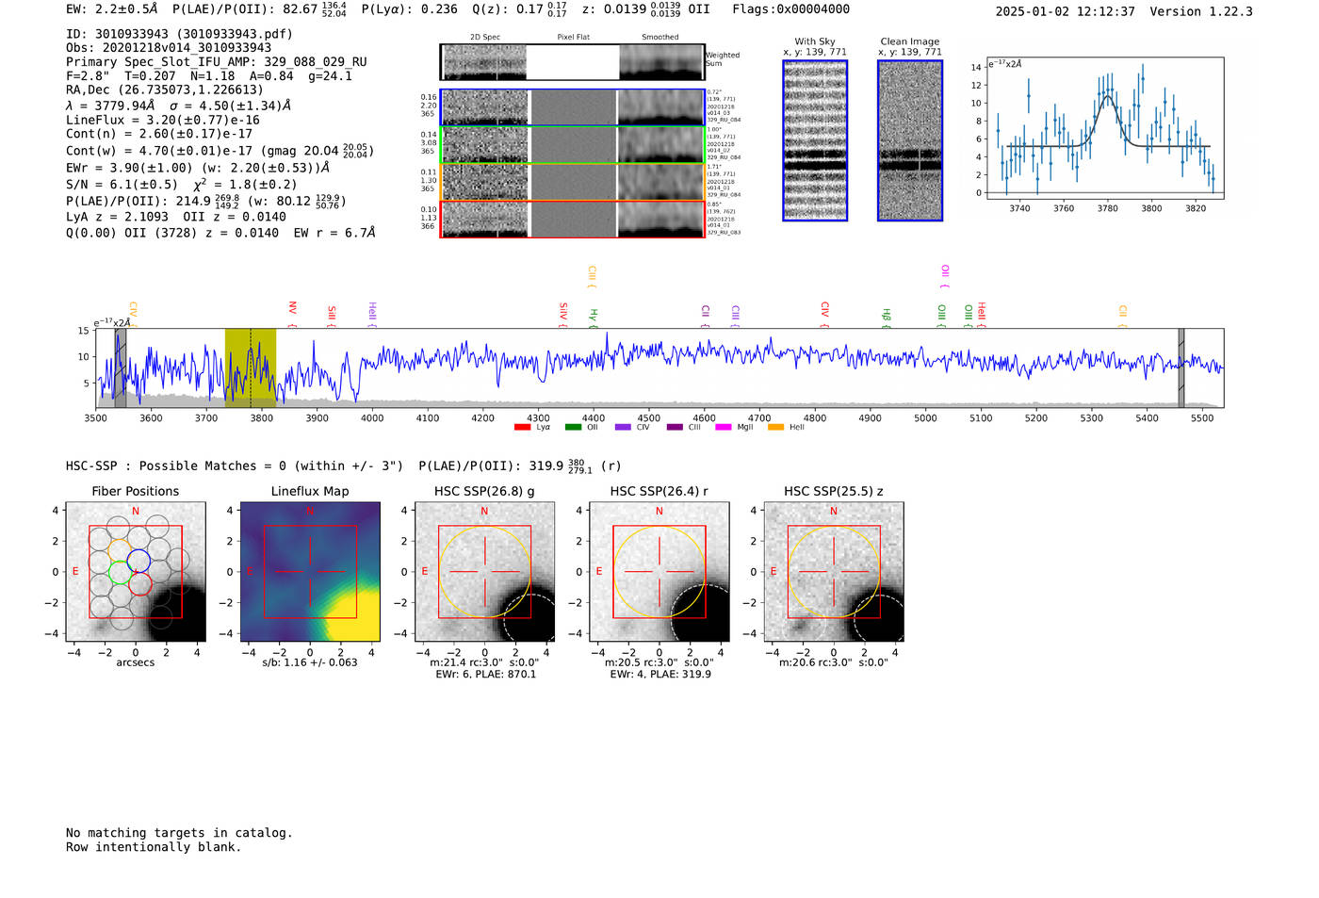Click the 'EWr: 4, PLAE: 319.9' caption
Screen dimensions: 1319x898
coord(659,675)
